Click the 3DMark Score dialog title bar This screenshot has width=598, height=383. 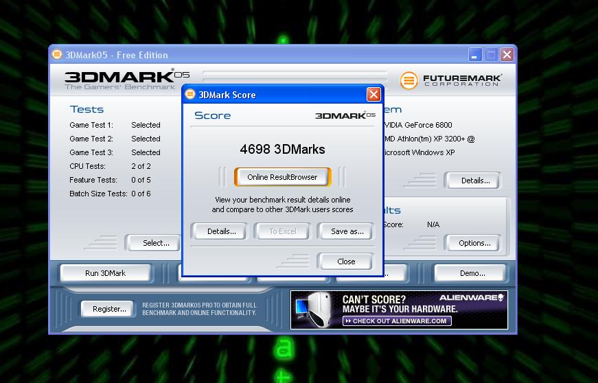[282, 95]
